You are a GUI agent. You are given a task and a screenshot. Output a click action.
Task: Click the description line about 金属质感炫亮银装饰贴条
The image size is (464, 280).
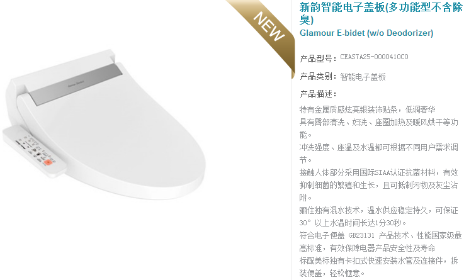point(367,109)
